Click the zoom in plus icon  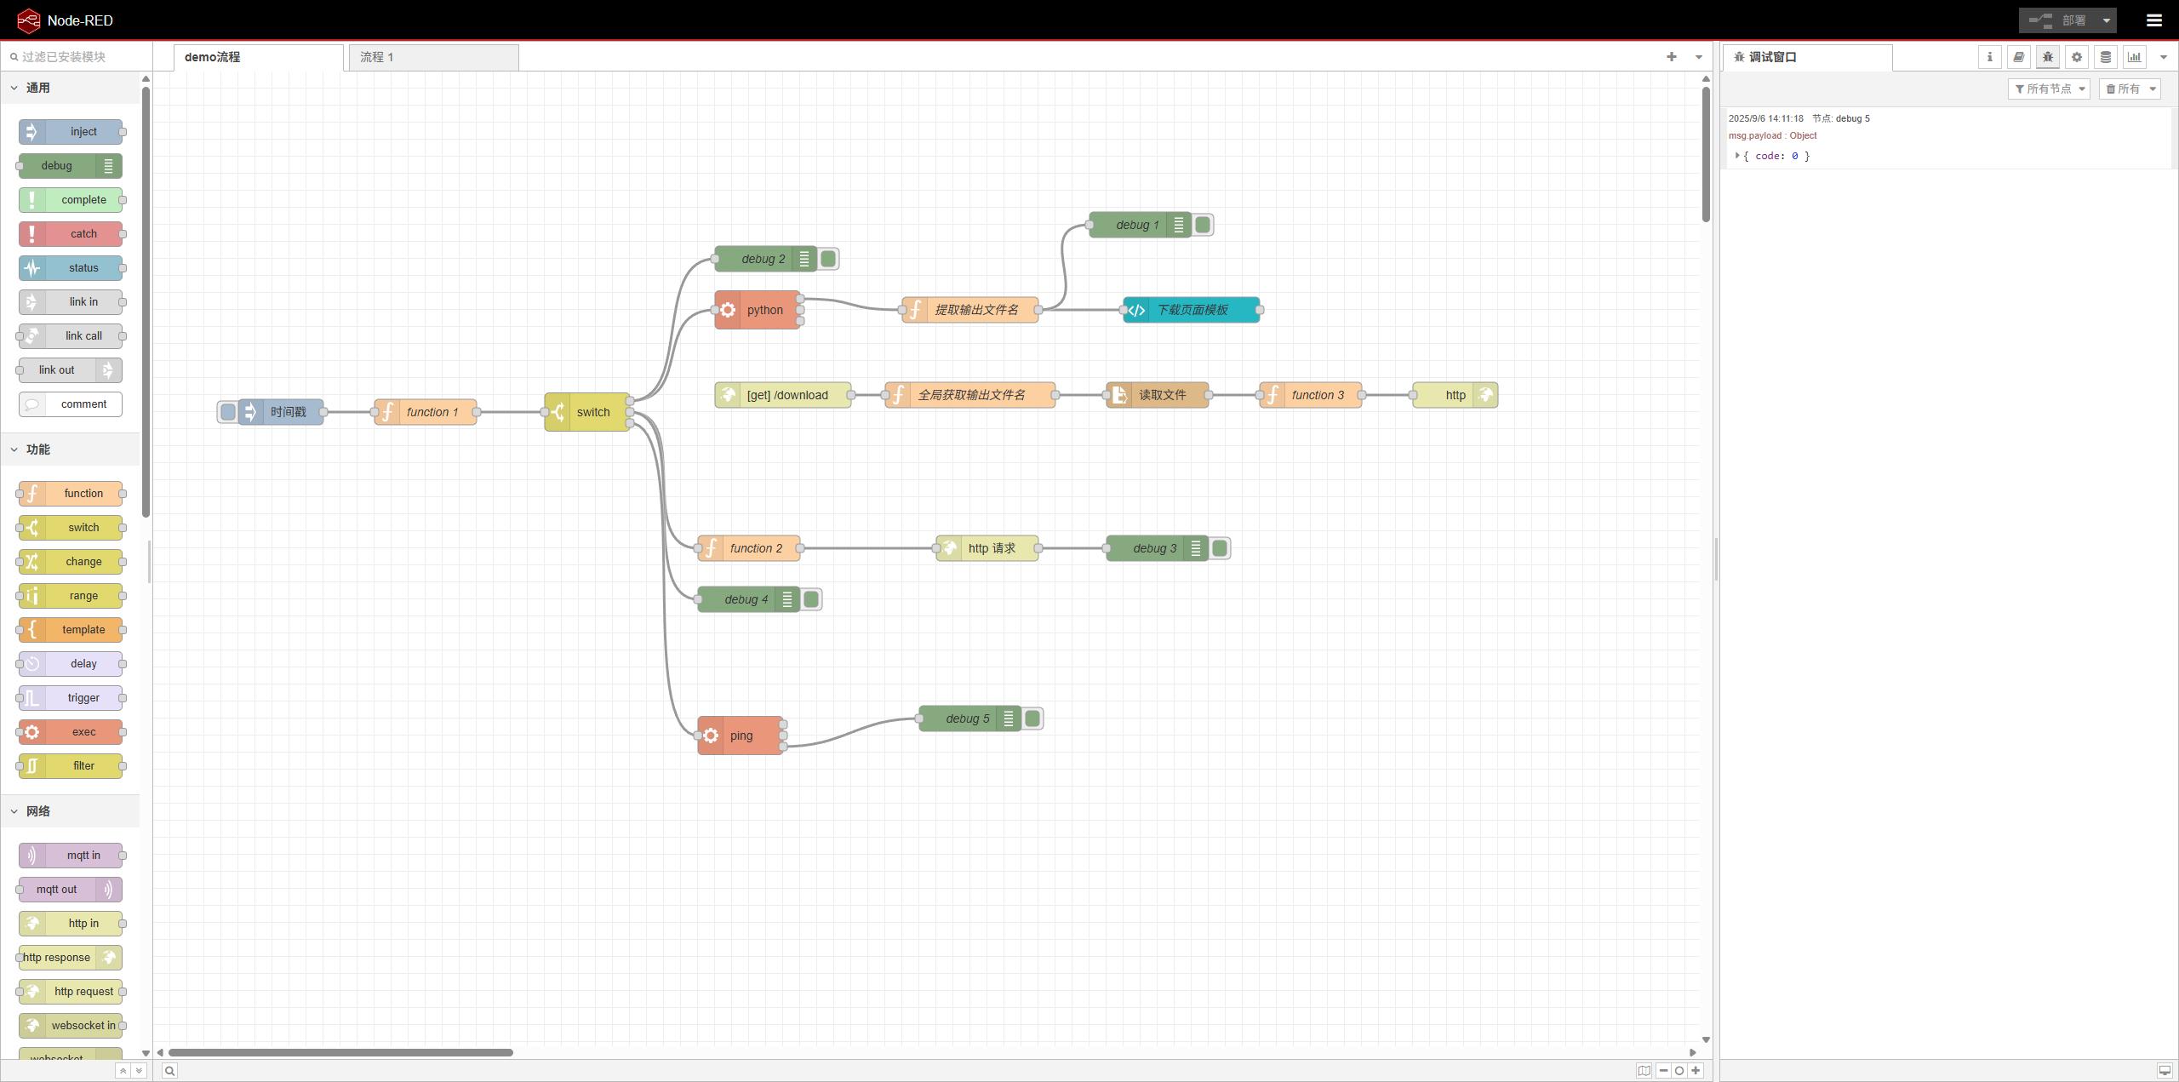tap(1696, 1071)
